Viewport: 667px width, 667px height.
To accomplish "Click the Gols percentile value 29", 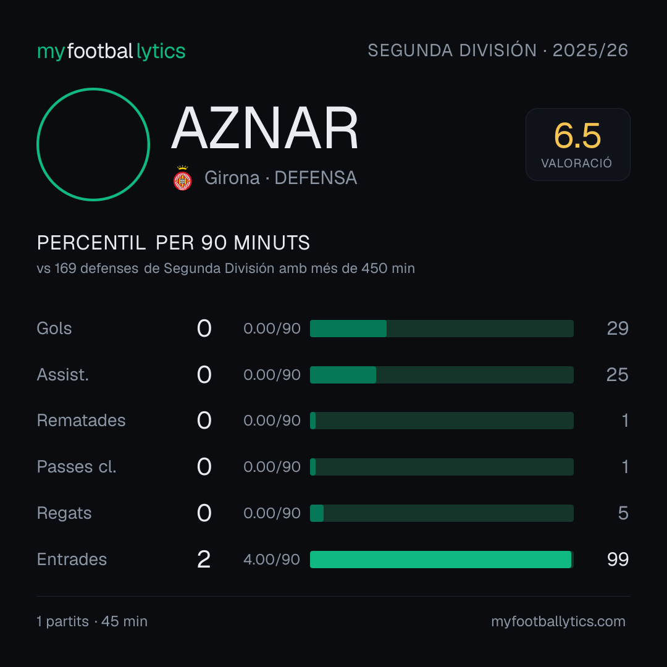I will coord(618,329).
